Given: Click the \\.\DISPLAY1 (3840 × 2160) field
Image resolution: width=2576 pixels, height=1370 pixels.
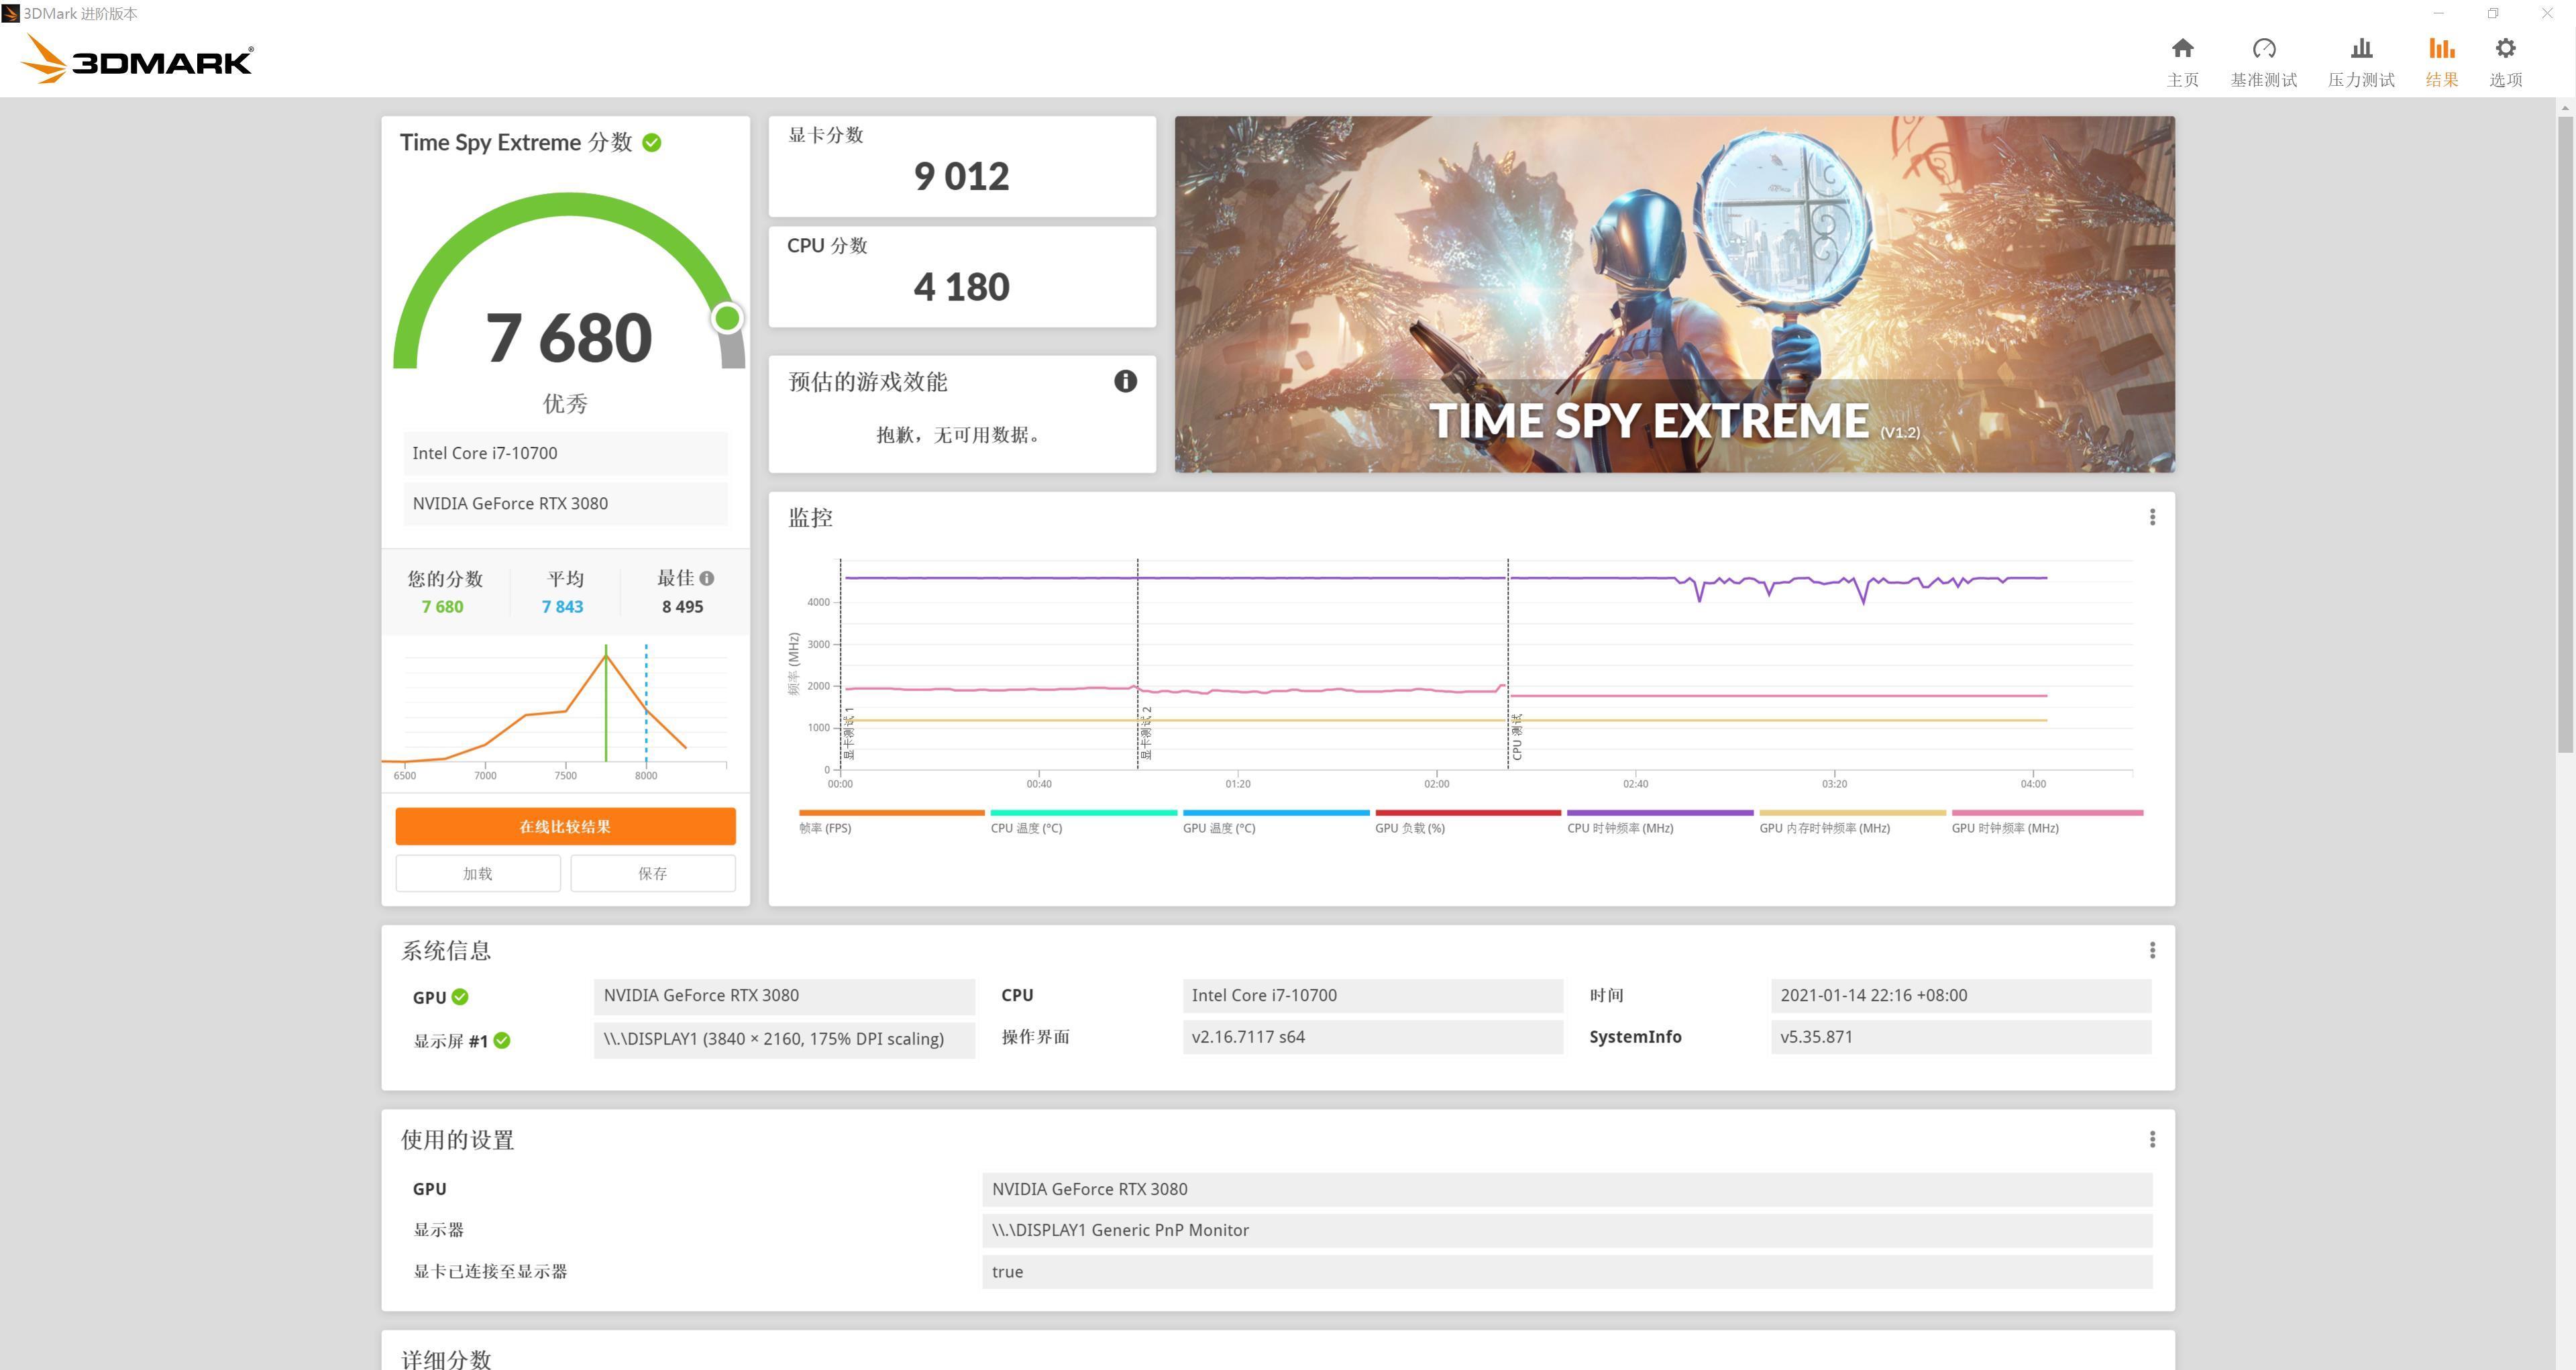Looking at the screenshot, I should coord(784,1039).
